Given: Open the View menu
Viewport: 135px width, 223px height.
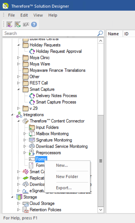Looking at the screenshot, I should 38,15.
